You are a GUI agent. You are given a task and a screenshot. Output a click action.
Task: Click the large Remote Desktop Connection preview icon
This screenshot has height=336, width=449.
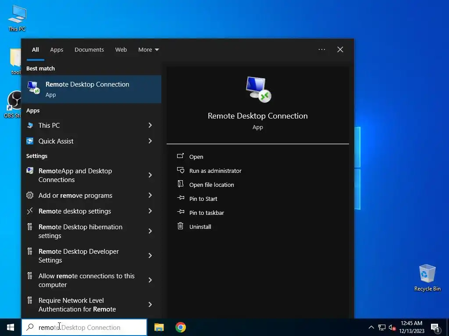coord(258,89)
